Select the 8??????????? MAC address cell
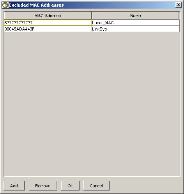Image resolution: width=184 pixels, height=194 pixels. tap(48, 23)
